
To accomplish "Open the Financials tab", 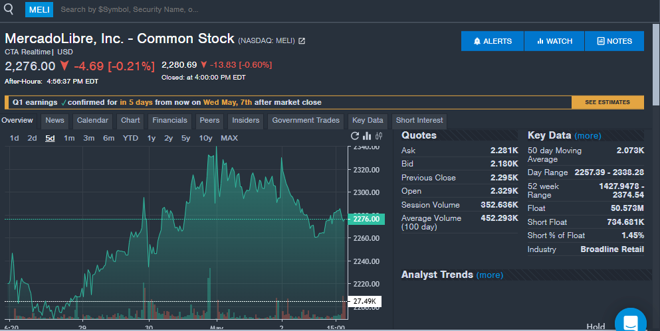I will coord(169,121).
